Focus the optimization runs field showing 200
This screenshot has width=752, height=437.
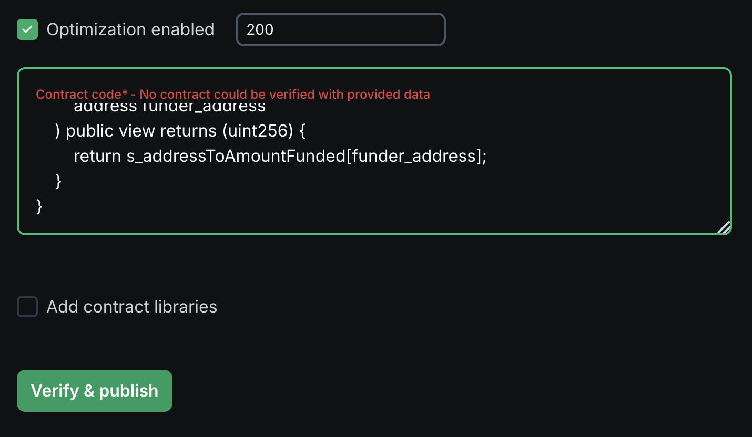point(340,29)
